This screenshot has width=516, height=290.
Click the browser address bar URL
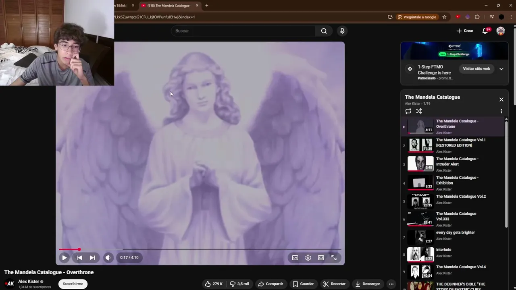coord(154,17)
